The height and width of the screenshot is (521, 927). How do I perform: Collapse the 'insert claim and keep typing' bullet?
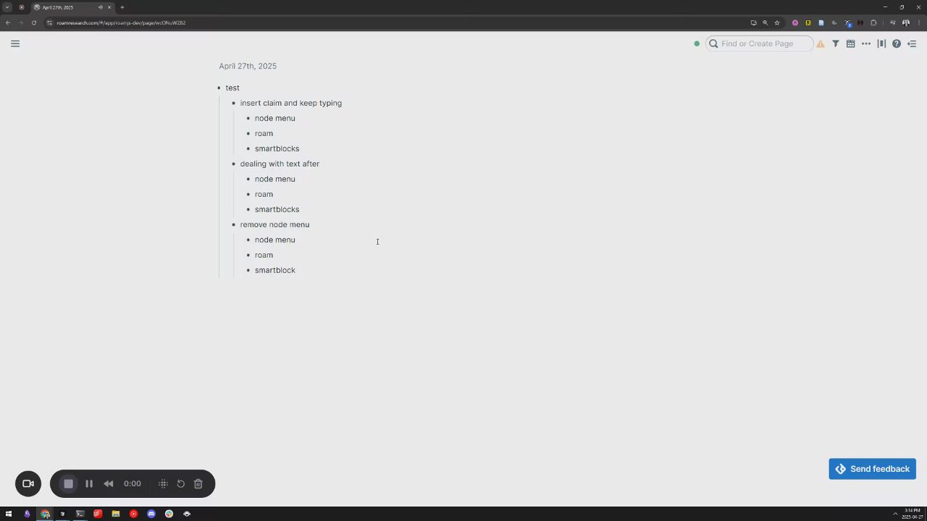pyautogui.click(x=233, y=103)
